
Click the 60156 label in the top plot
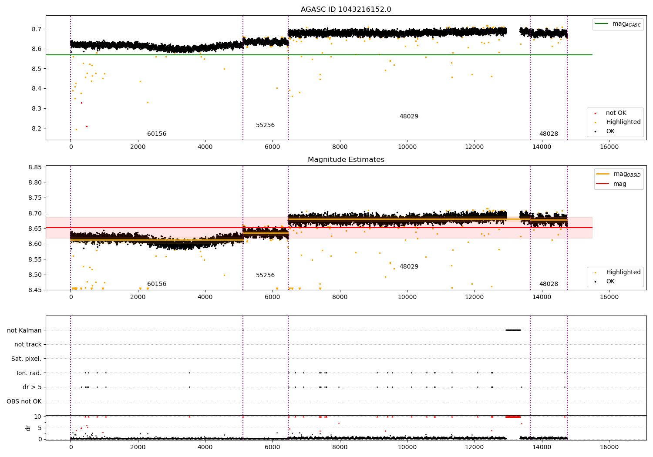(x=157, y=134)
